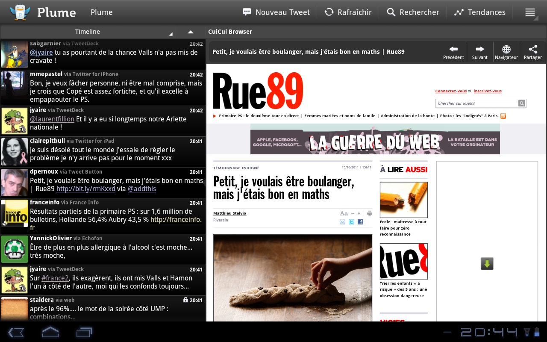The width and height of the screenshot is (547, 342).
Task: Open franceinfo avatar logo
Action: pos(15,213)
